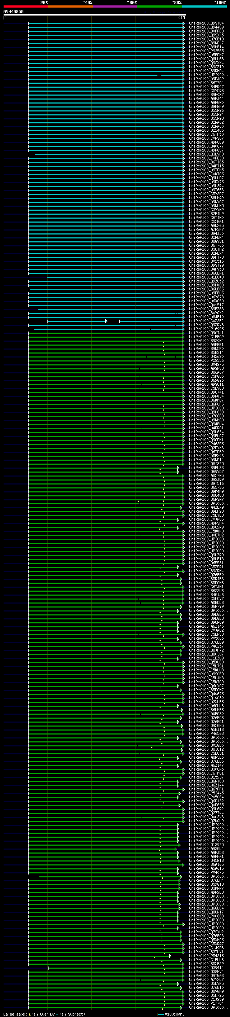The image size is (230, 1017).
Task: Select hit label UniRef100_B6KMB7
Action: pyautogui.click(x=206, y=400)
